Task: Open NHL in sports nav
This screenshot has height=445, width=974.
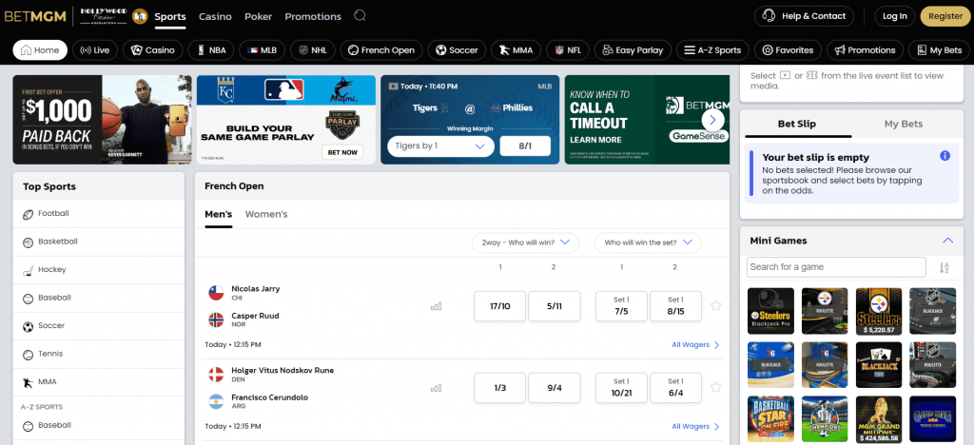Action: [x=312, y=50]
